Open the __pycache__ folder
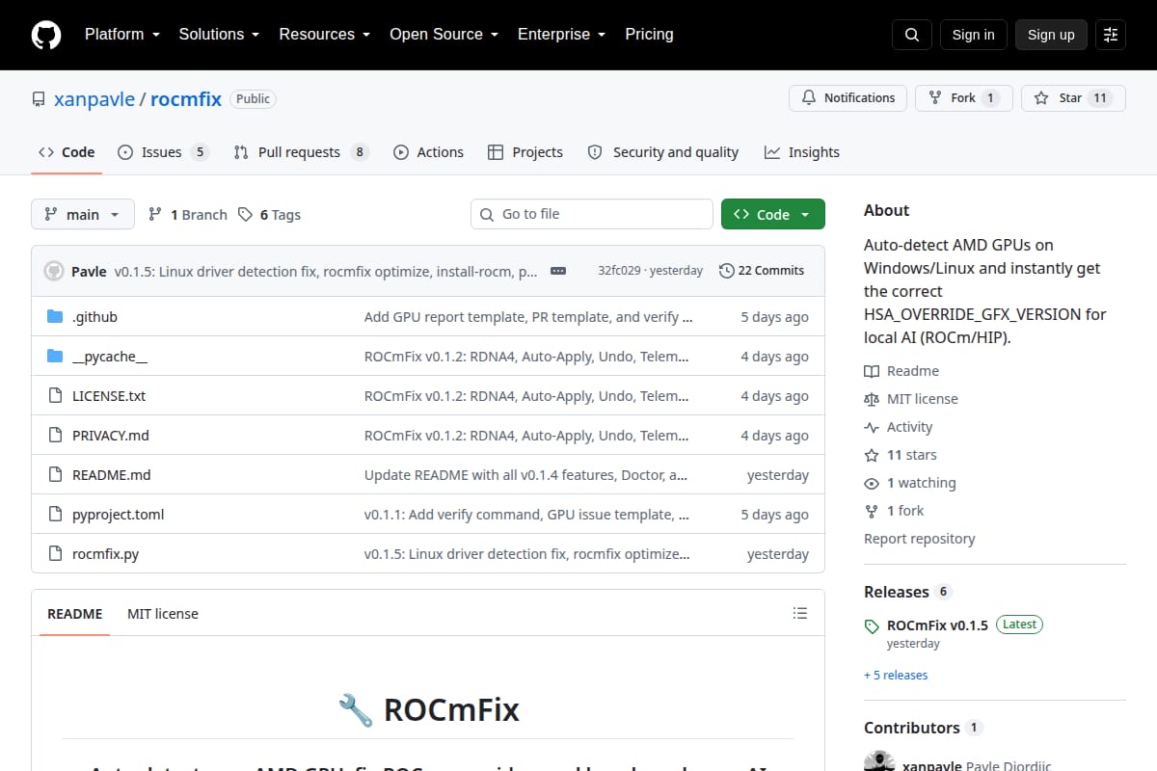This screenshot has width=1157, height=771. point(110,357)
